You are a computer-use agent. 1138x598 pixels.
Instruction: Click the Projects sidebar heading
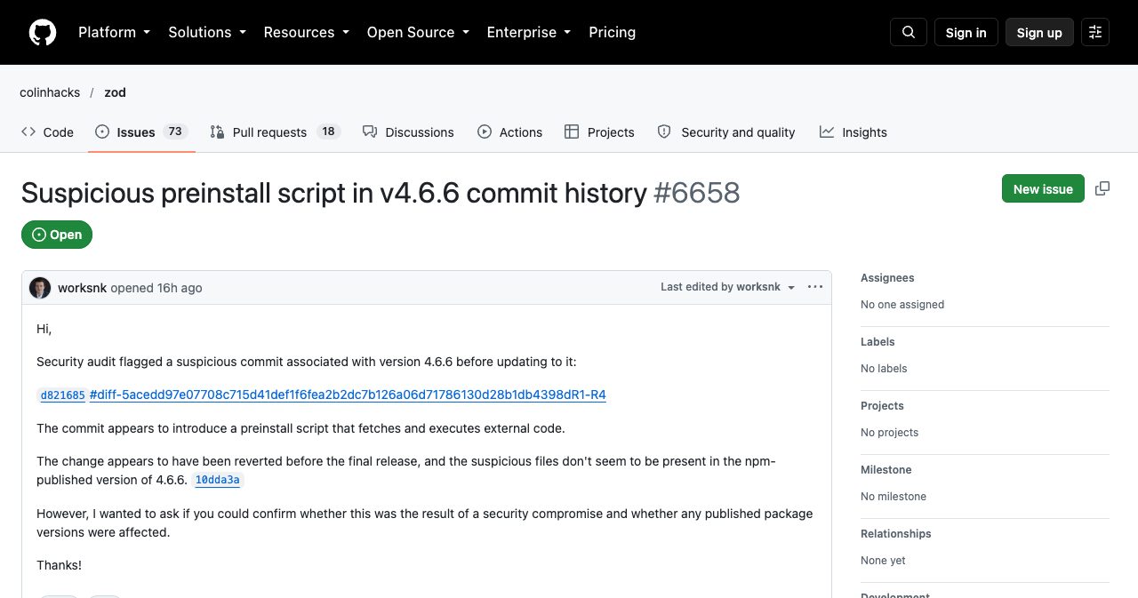pyautogui.click(x=882, y=406)
